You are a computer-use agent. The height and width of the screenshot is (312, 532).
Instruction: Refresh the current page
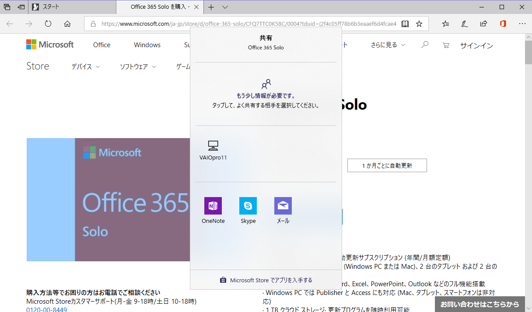[48, 24]
